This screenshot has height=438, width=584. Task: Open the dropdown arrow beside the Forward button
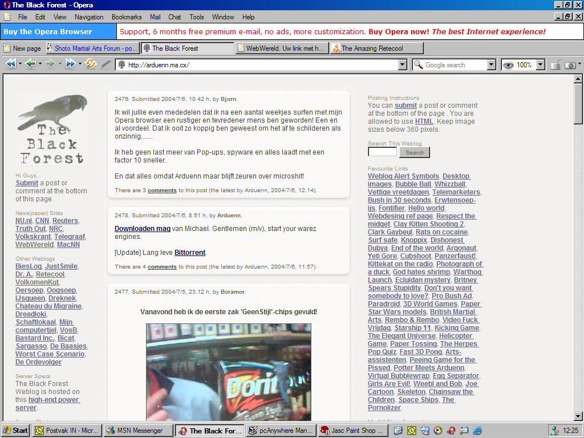click(x=60, y=64)
